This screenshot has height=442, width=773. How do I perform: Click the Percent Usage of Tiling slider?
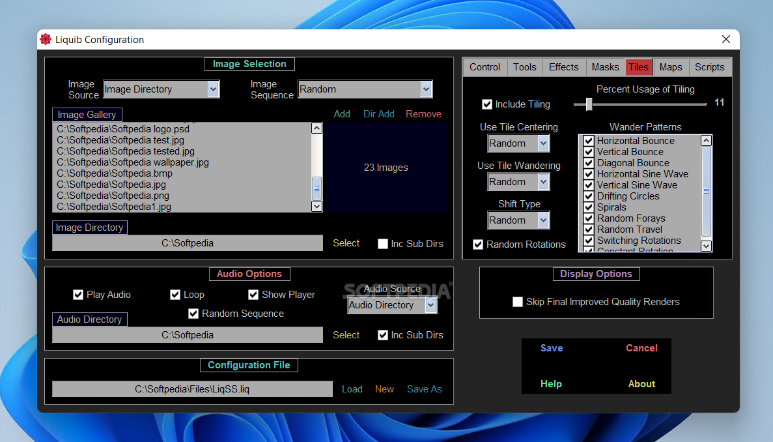(x=640, y=104)
